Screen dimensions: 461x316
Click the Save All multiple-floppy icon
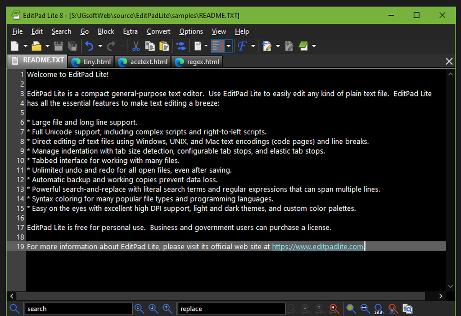pos(72,46)
